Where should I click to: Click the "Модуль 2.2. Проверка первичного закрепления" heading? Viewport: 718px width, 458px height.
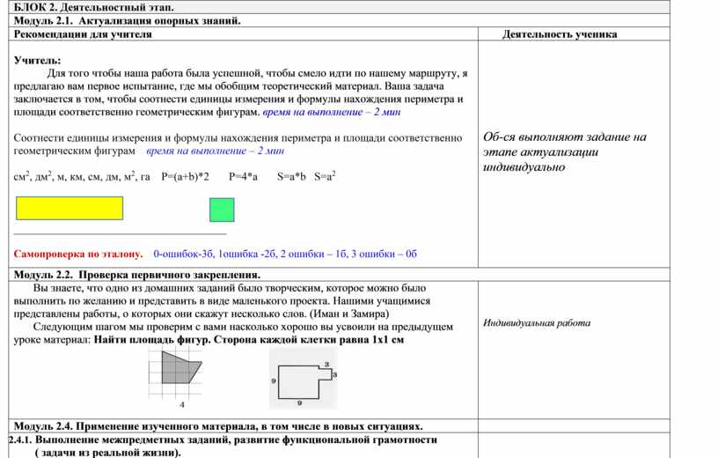pyautogui.click(x=136, y=275)
